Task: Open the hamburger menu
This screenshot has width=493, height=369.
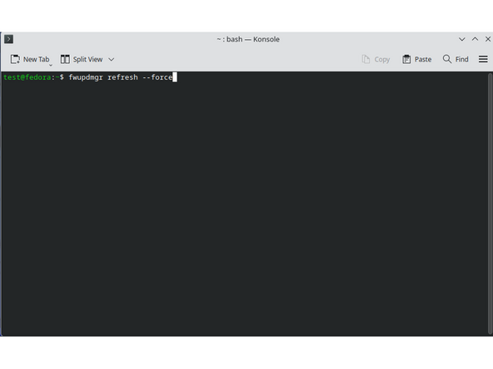Action: pyautogui.click(x=483, y=59)
